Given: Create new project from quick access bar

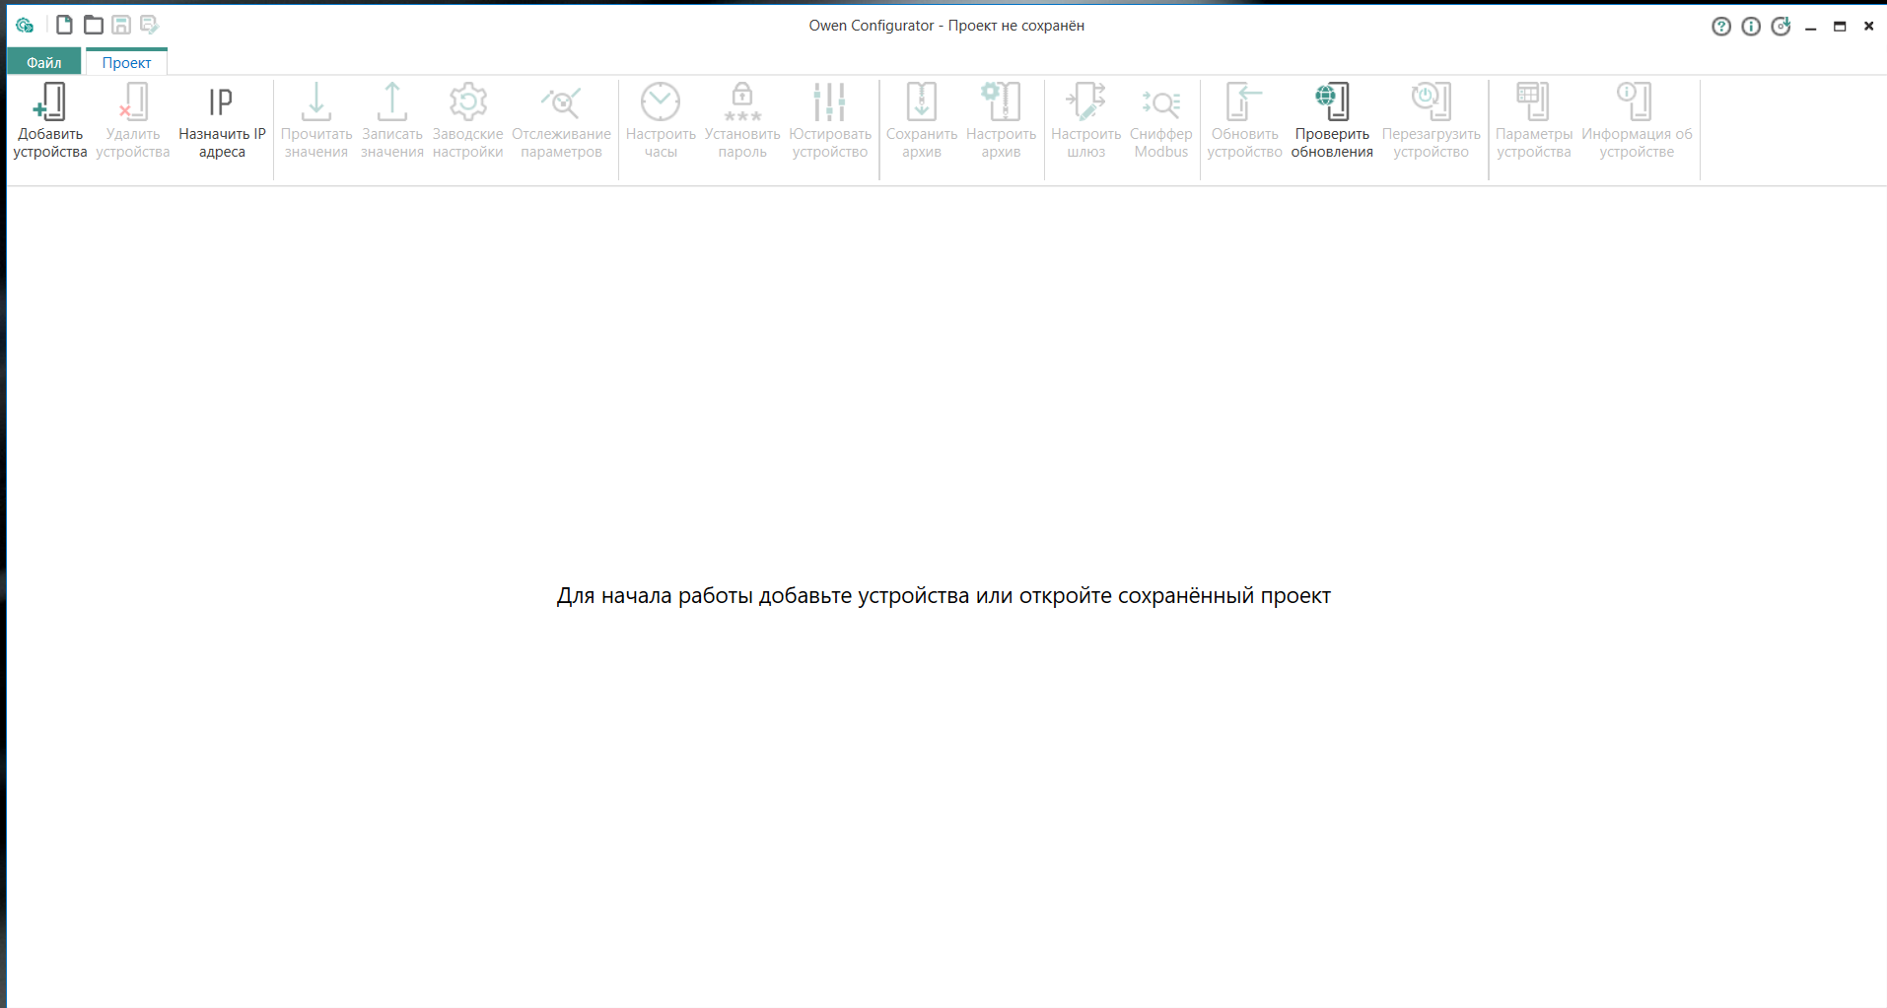Looking at the screenshot, I should coord(64,25).
